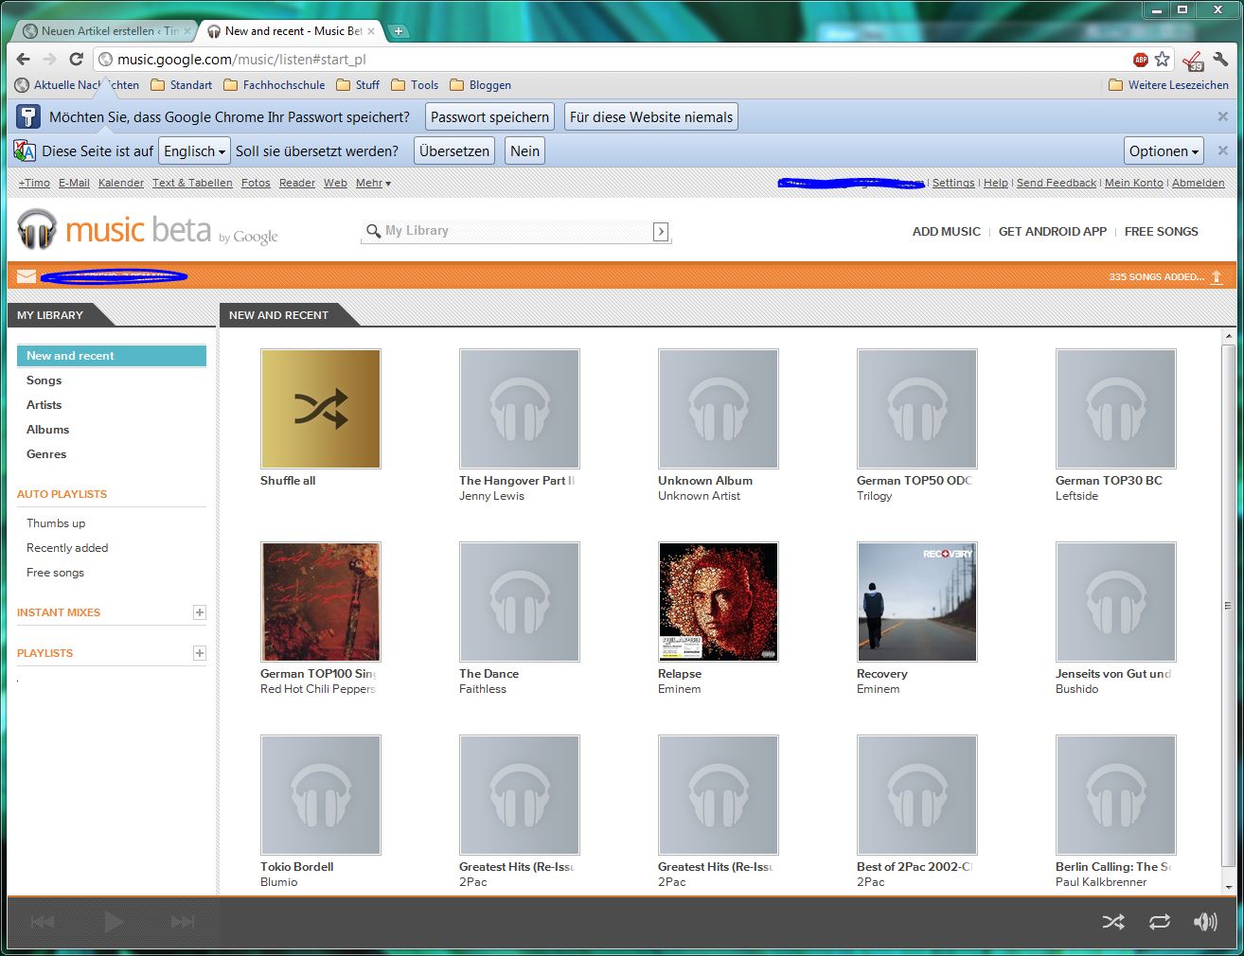
Task: Toggle repeat in the player bar
Action: click(1160, 922)
